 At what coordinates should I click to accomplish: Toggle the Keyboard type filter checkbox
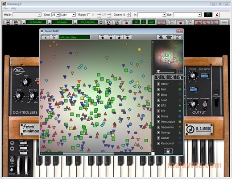pos(158,143)
